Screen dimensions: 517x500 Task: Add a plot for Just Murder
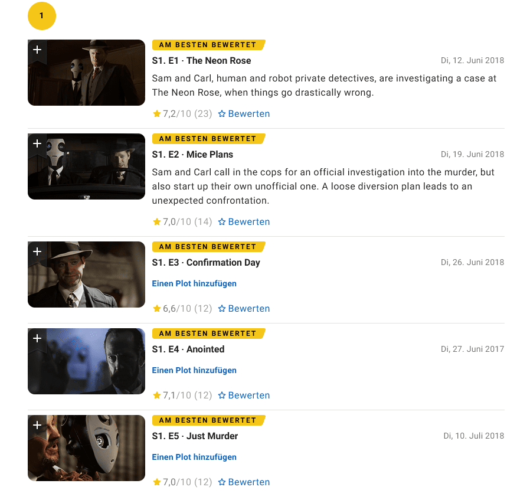click(194, 457)
